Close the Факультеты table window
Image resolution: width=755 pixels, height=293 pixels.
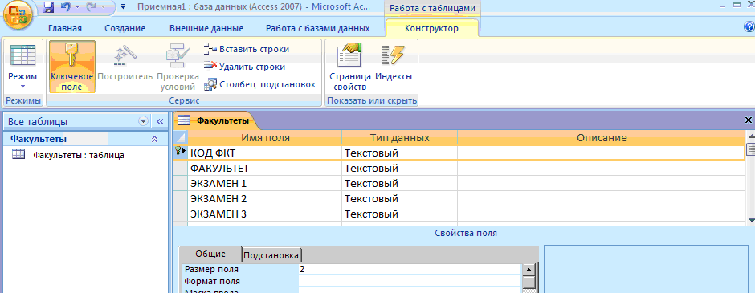(x=749, y=120)
